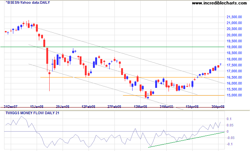Click the 27Feb08 date label
The height and width of the screenshot is (152, 250).
tap(114, 106)
